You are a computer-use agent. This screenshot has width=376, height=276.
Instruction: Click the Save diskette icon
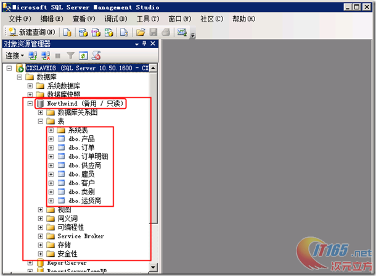pos(153,32)
